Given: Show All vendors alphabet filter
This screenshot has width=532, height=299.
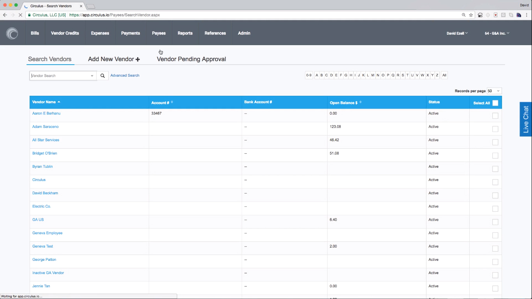Looking at the screenshot, I should pos(444,75).
